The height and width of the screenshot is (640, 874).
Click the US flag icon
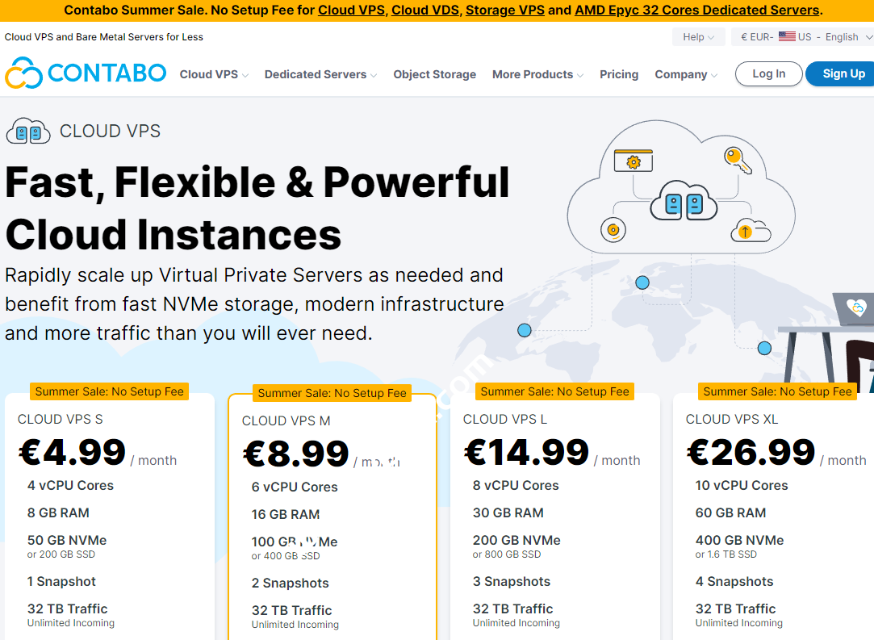click(787, 37)
